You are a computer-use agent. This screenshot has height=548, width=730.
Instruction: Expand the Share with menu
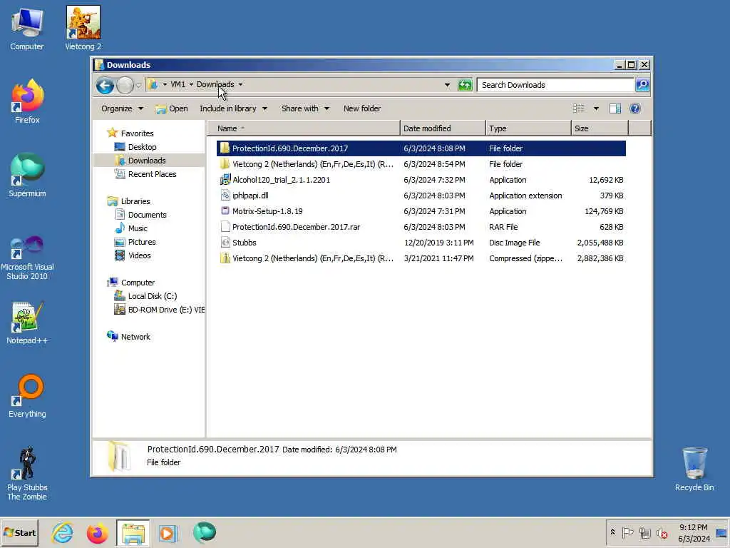click(305, 108)
